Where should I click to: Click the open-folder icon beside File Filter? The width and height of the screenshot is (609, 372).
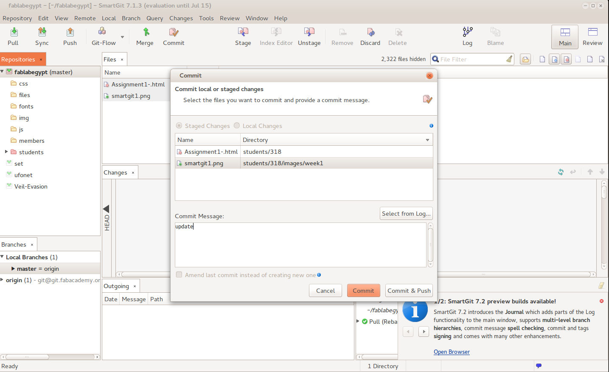tap(525, 59)
